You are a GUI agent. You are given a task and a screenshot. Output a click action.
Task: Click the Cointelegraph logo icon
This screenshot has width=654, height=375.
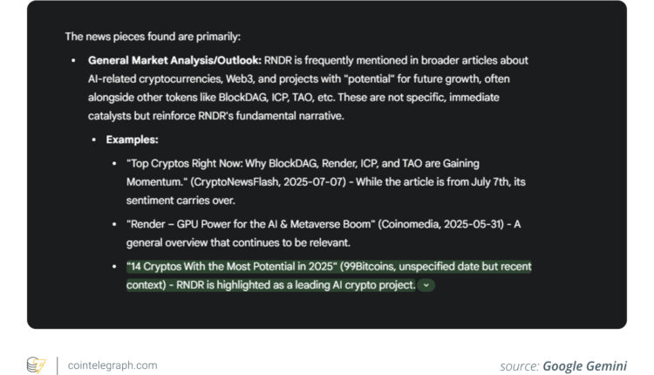click(36, 365)
